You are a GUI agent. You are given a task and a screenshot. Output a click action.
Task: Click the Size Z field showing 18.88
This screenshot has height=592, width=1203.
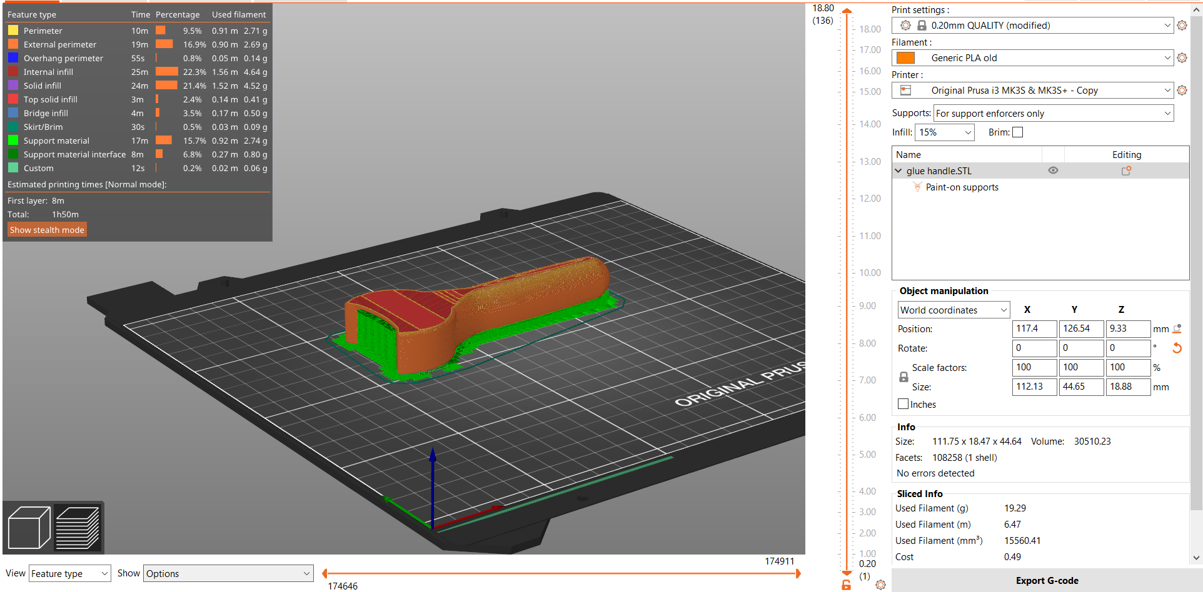1128,387
